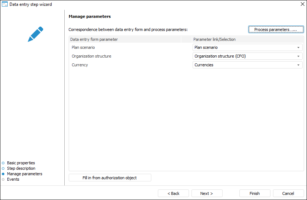Open the Process parameters dialog

tap(276, 30)
